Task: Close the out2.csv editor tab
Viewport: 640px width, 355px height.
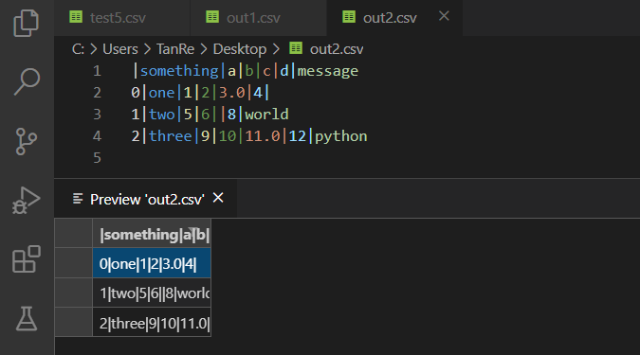Action: pos(444,16)
